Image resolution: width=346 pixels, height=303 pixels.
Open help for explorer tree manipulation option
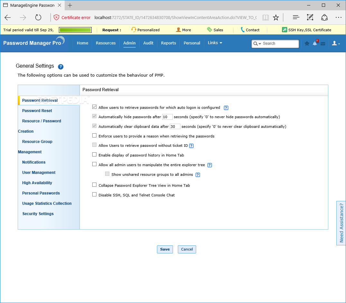[x=210, y=165]
